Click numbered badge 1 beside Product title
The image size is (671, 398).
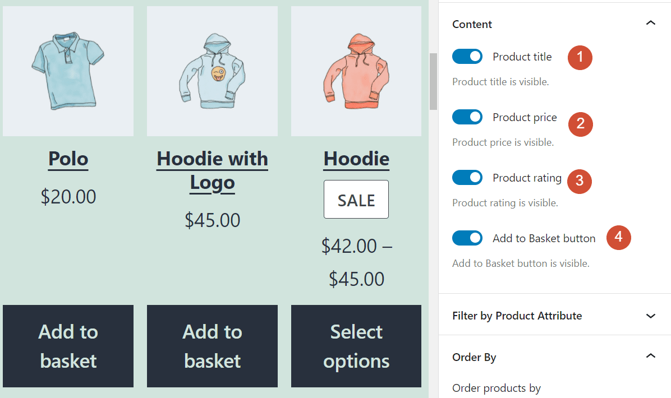[x=580, y=58]
